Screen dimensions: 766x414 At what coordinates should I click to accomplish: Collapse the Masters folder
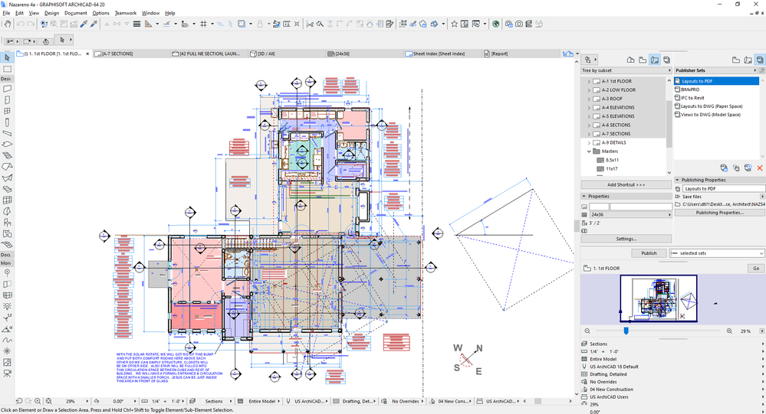[x=589, y=152]
